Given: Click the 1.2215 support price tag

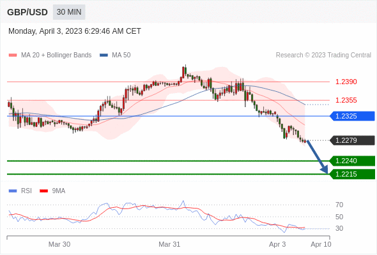Looking at the screenshot, I should pos(352,174).
